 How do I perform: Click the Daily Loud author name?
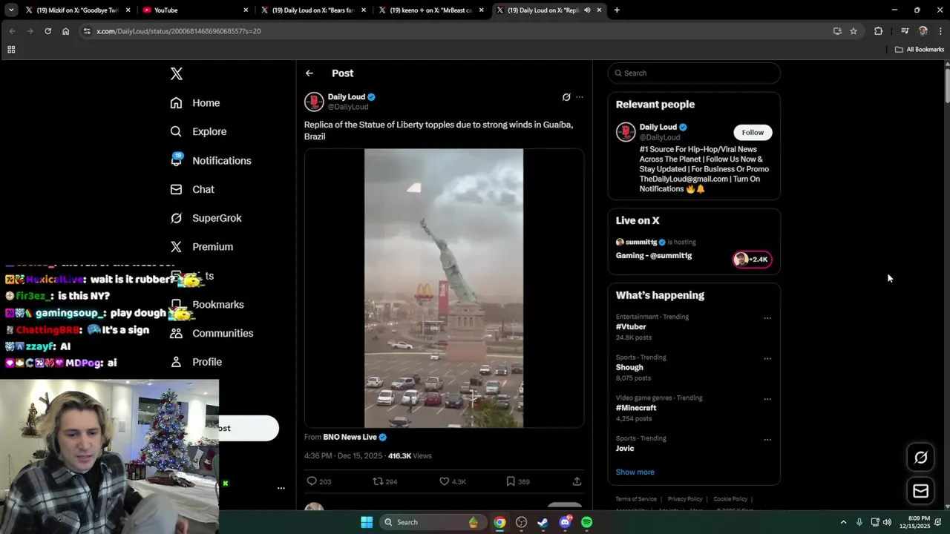pos(347,96)
